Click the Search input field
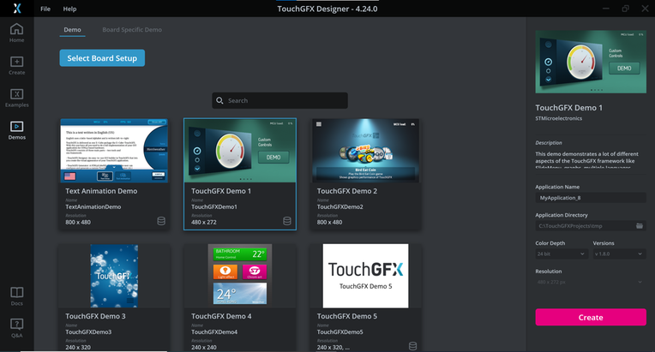The width and height of the screenshot is (655, 352). 279,100
